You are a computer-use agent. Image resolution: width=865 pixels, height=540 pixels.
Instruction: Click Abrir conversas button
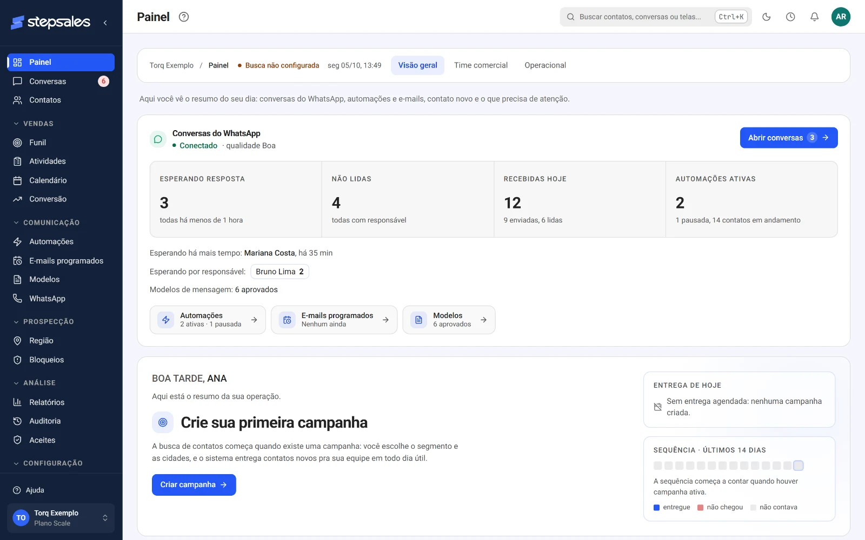[x=789, y=138]
